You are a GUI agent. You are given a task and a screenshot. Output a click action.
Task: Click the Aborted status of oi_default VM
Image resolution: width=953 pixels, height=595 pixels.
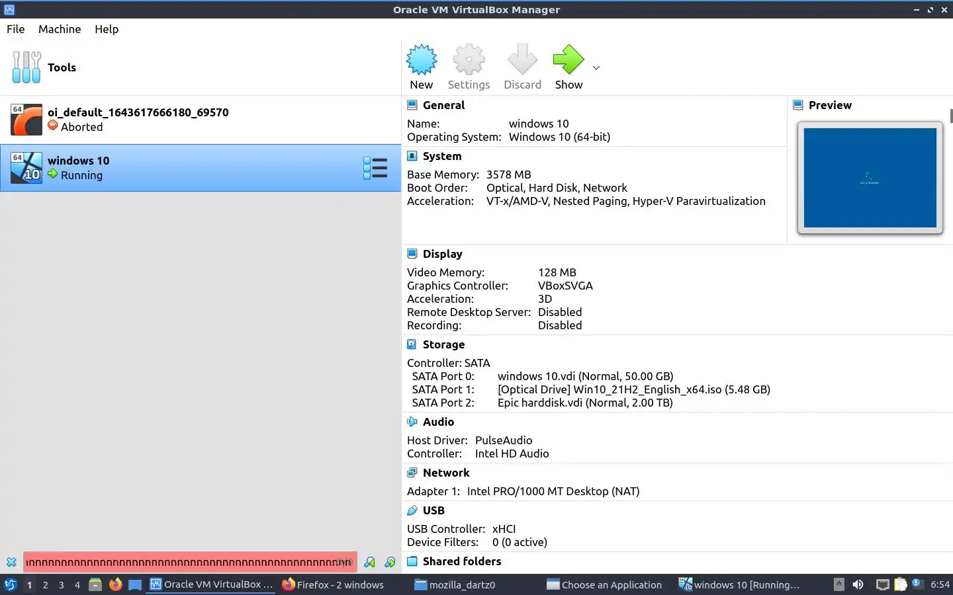[x=82, y=127]
